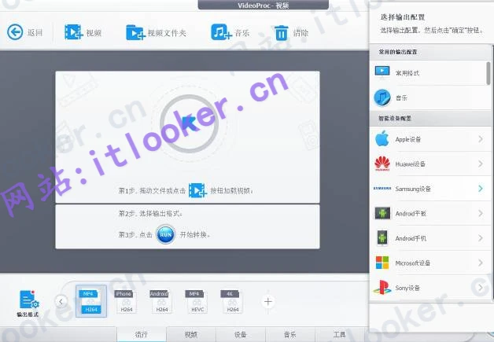Select the MP4 HEVC format profile
This screenshot has width=494, height=342.
[197, 302]
